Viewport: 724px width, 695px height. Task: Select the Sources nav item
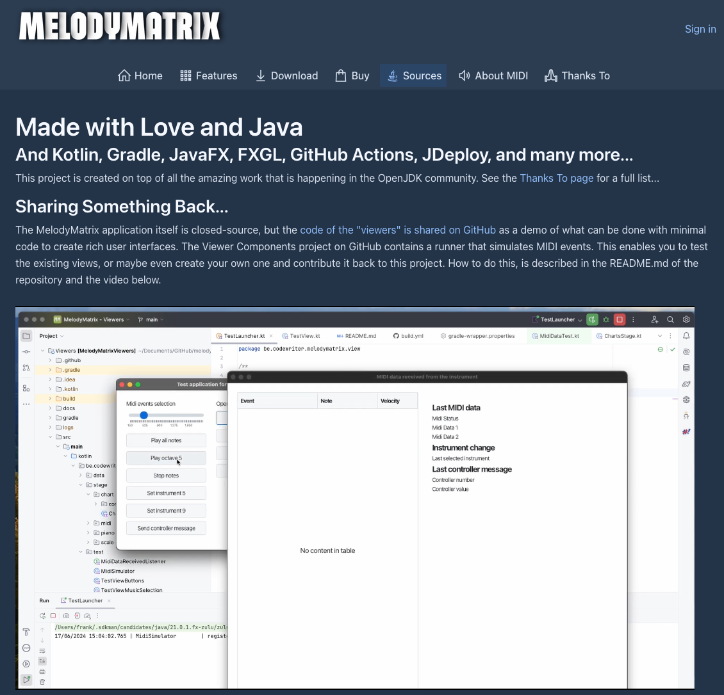[413, 76]
